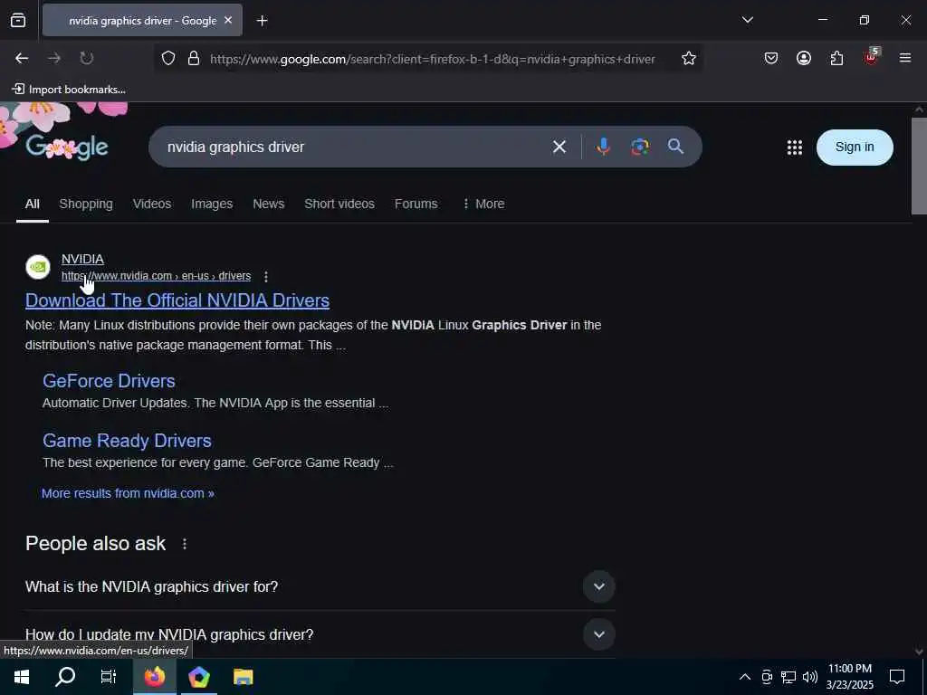Open Google apps grid

point(795,148)
